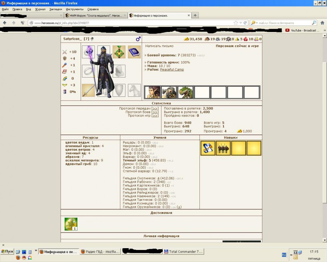
Task: Open the Peaceful Camp district link
Action: pos(172,70)
